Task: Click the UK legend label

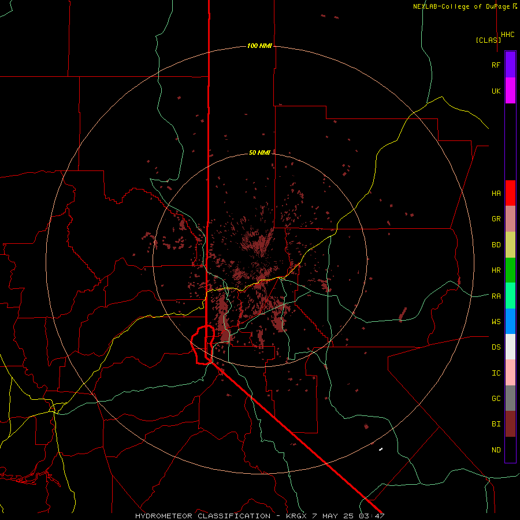Action: pyautogui.click(x=496, y=91)
